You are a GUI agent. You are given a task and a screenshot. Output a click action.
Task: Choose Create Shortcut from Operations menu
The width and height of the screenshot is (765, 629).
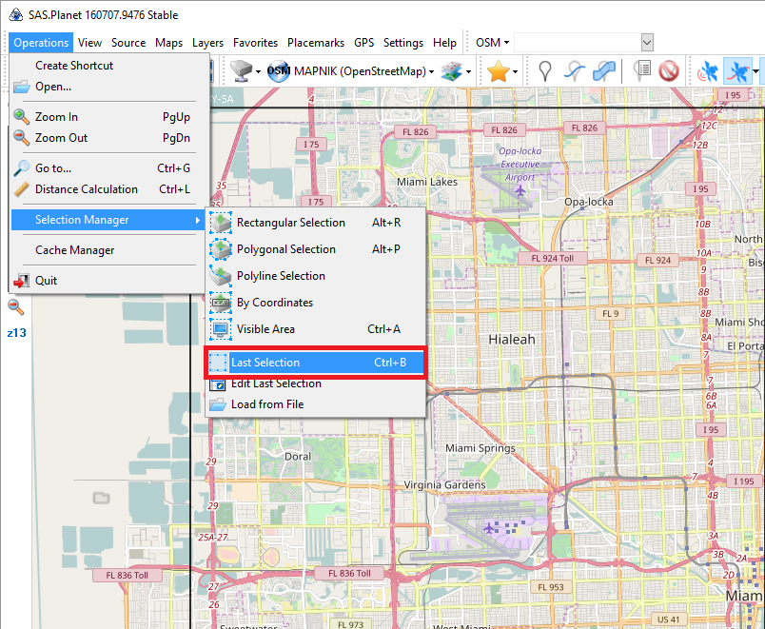pyautogui.click(x=108, y=66)
